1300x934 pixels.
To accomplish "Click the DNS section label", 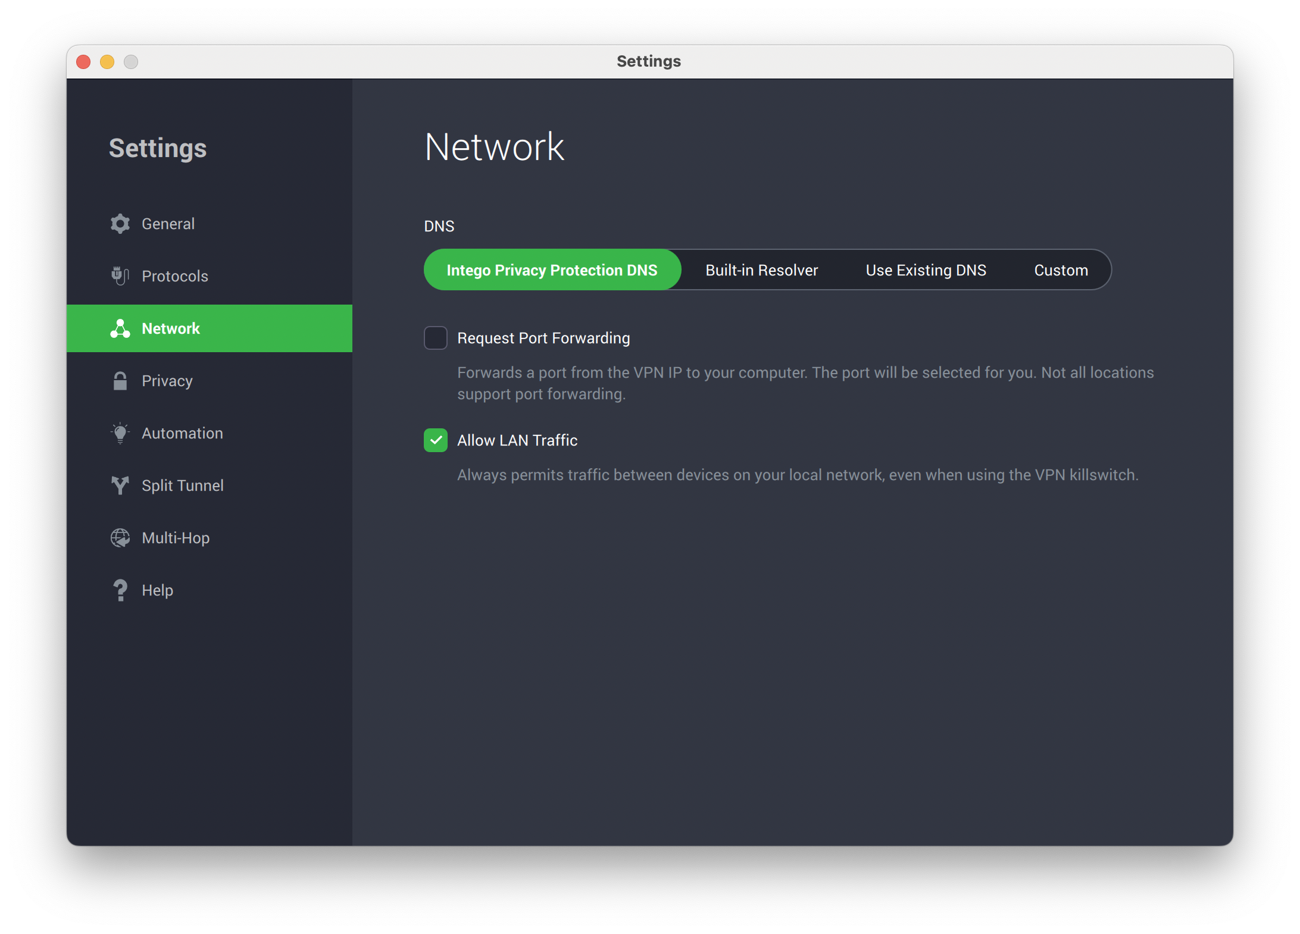I will [439, 226].
